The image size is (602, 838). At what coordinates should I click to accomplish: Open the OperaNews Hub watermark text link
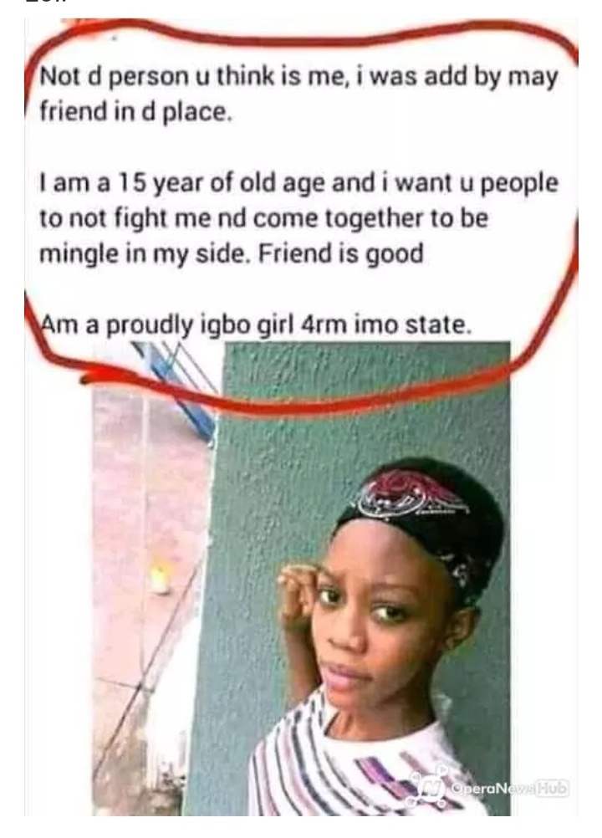click(x=509, y=789)
